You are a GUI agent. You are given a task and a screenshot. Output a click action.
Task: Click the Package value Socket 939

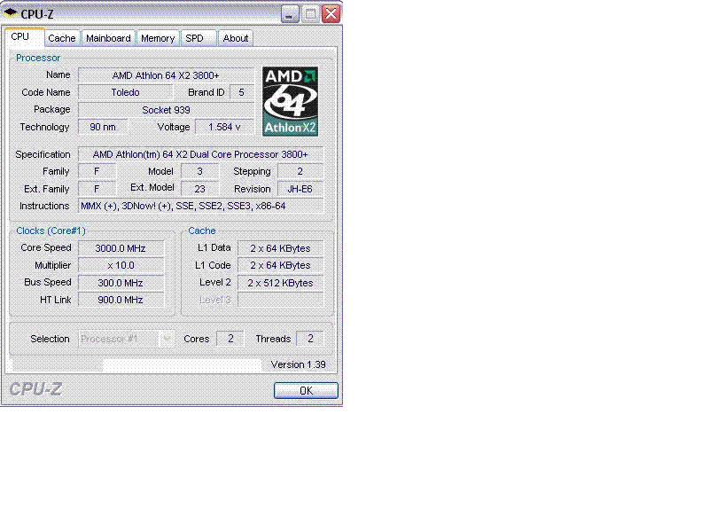click(x=166, y=110)
